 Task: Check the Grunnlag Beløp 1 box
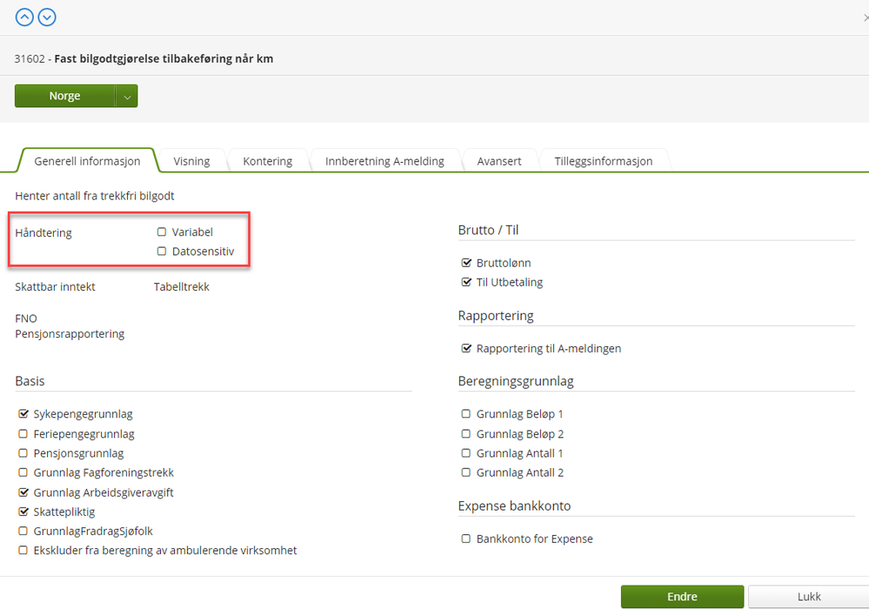[x=466, y=413]
